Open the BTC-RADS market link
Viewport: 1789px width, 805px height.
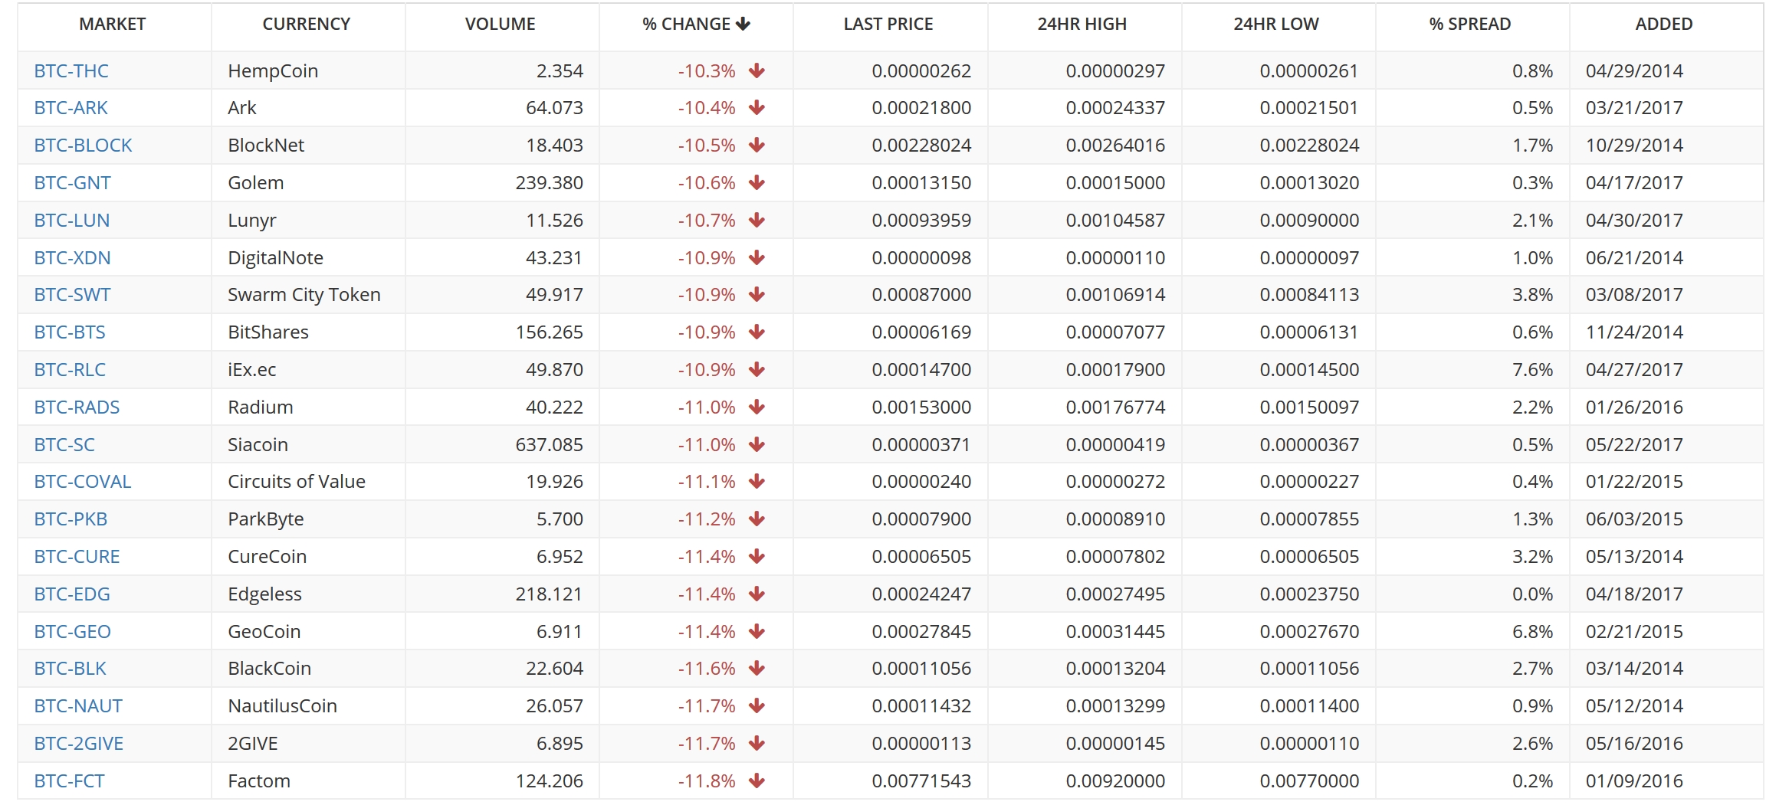[x=77, y=407]
